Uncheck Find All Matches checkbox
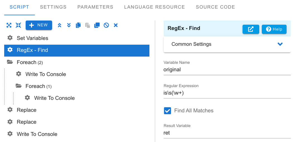Image resolution: width=293 pixels, height=142 pixels. tap(168, 111)
